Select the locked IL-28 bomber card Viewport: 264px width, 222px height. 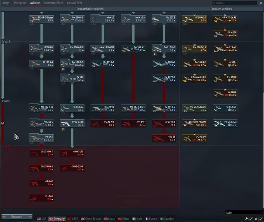tap(164, 138)
